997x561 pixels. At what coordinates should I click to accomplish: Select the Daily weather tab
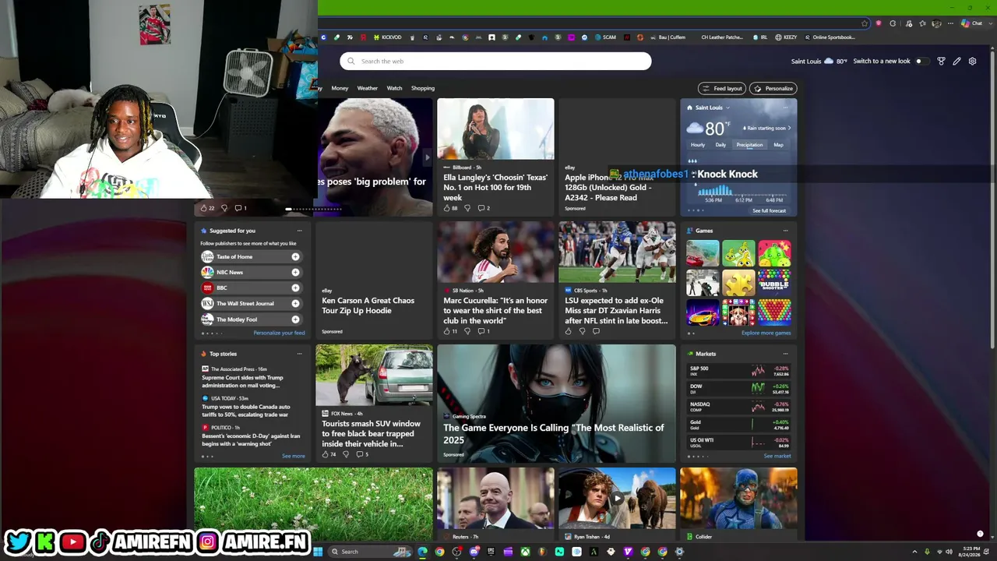point(720,145)
